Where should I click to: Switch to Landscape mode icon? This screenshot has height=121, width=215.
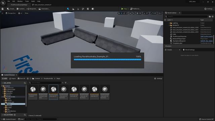tap(73, 9)
